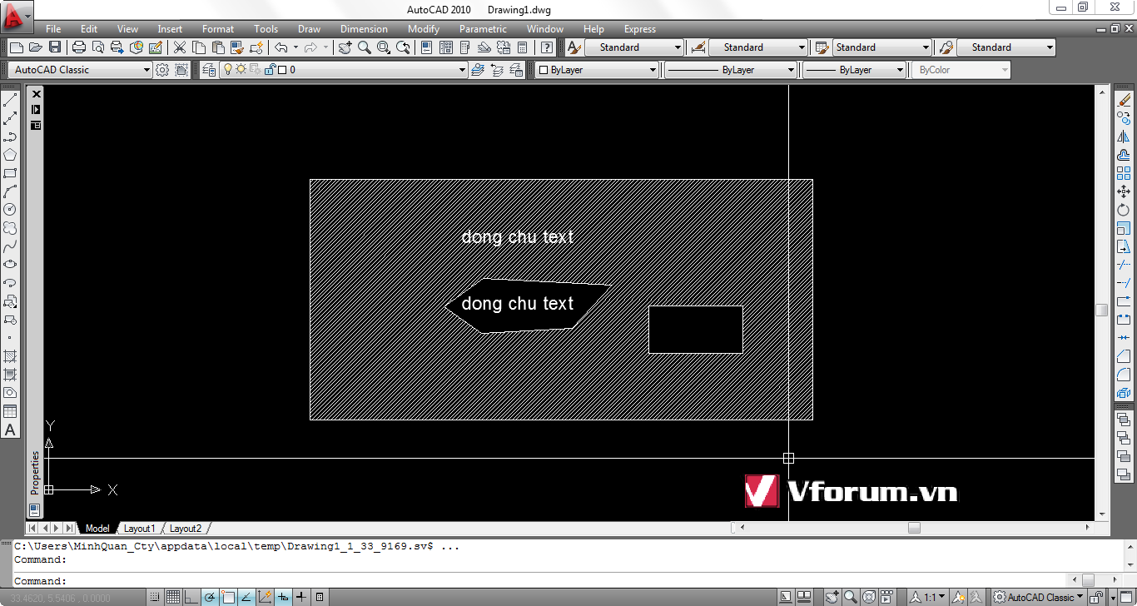This screenshot has width=1137, height=606.
Task: Click the AutoCAD application menu button
Action: pos(15,15)
